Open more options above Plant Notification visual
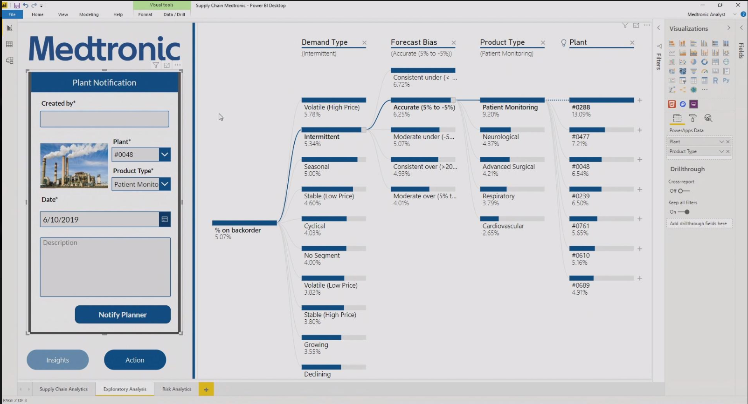 [178, 65]
